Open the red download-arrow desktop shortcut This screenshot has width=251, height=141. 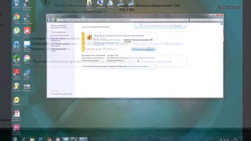(27, 32)
